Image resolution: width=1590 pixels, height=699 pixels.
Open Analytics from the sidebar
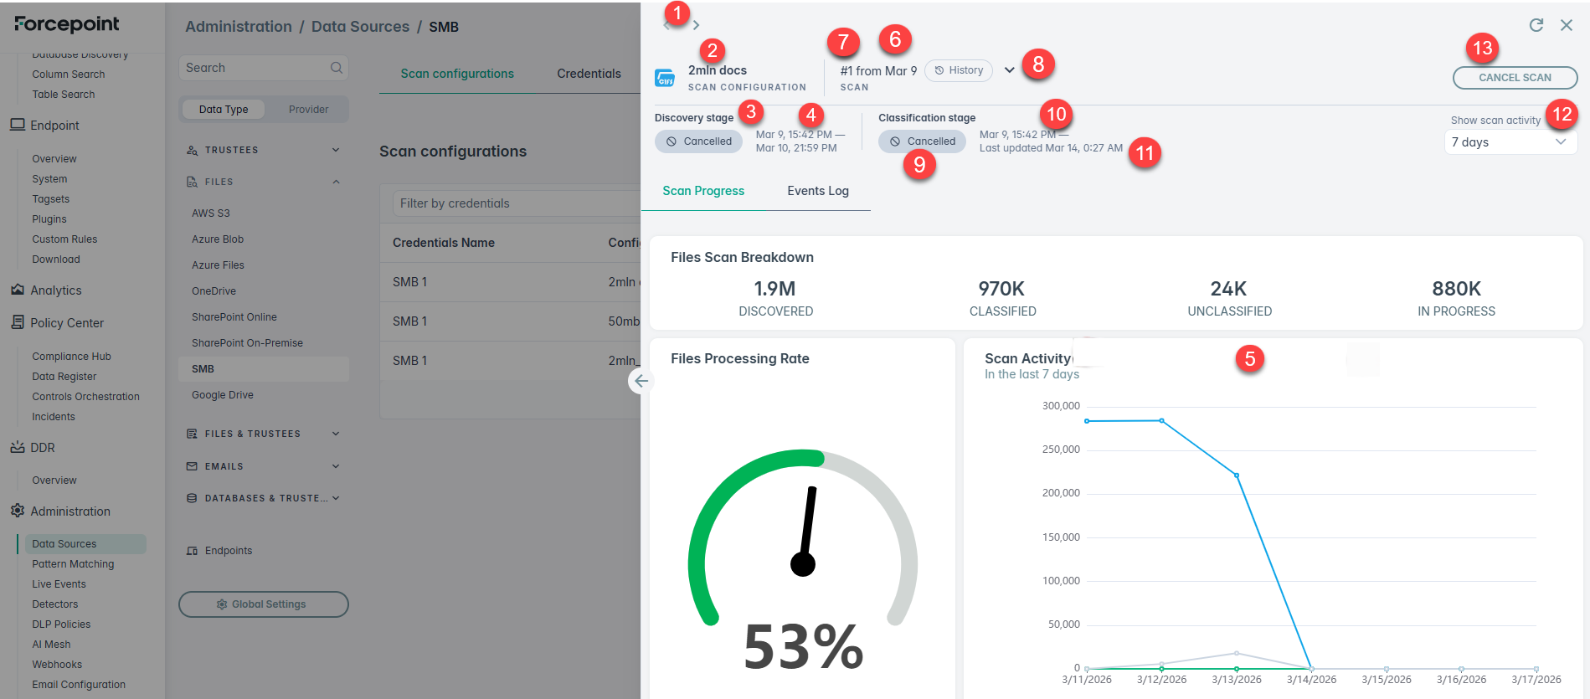[56, 290]
